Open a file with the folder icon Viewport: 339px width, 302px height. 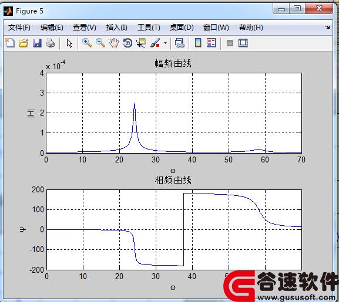(x=24, y=43)
